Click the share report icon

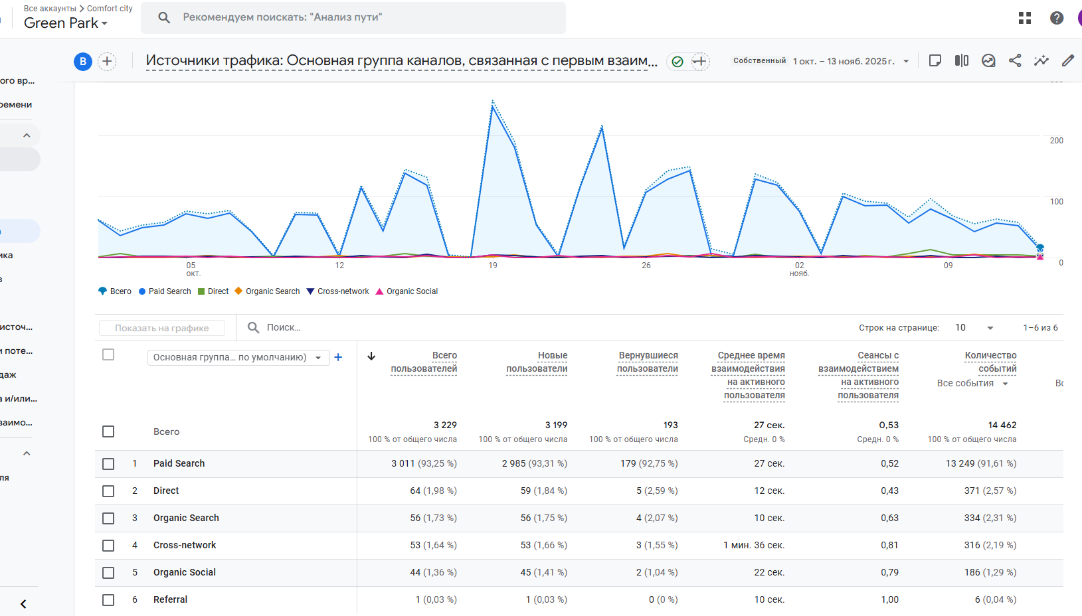[1015, 61]
